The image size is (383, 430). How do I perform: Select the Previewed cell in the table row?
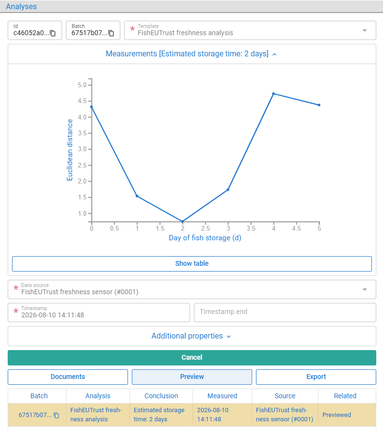coord(347,415)
